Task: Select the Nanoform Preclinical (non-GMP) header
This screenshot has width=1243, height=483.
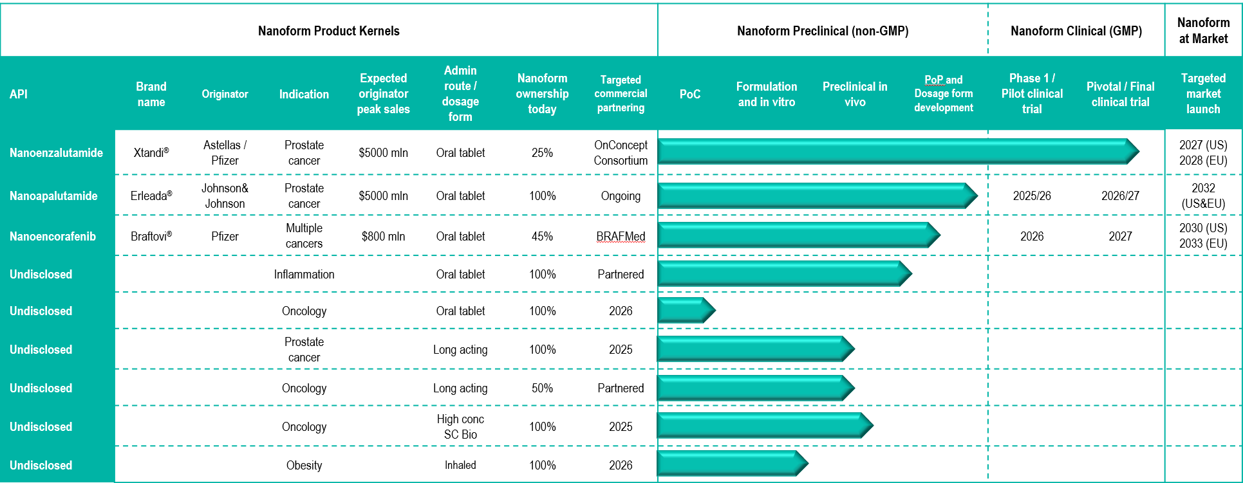Action: click(823, 31)
